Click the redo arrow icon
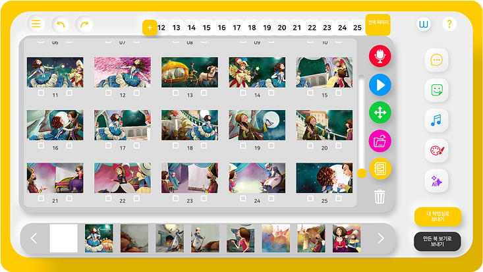Screen dimensions: 483x272 tap(84, 24)
